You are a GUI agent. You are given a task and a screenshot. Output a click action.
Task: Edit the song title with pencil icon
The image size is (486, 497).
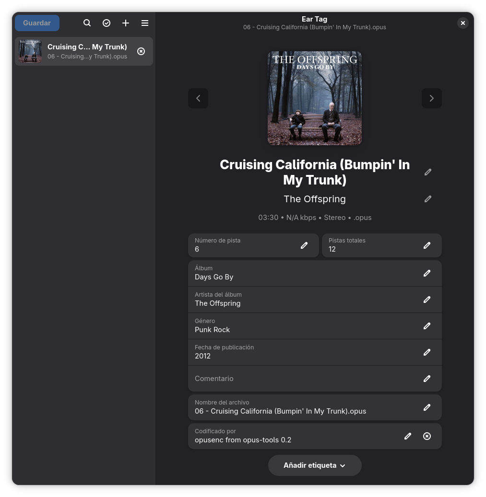tap(428, 172)
